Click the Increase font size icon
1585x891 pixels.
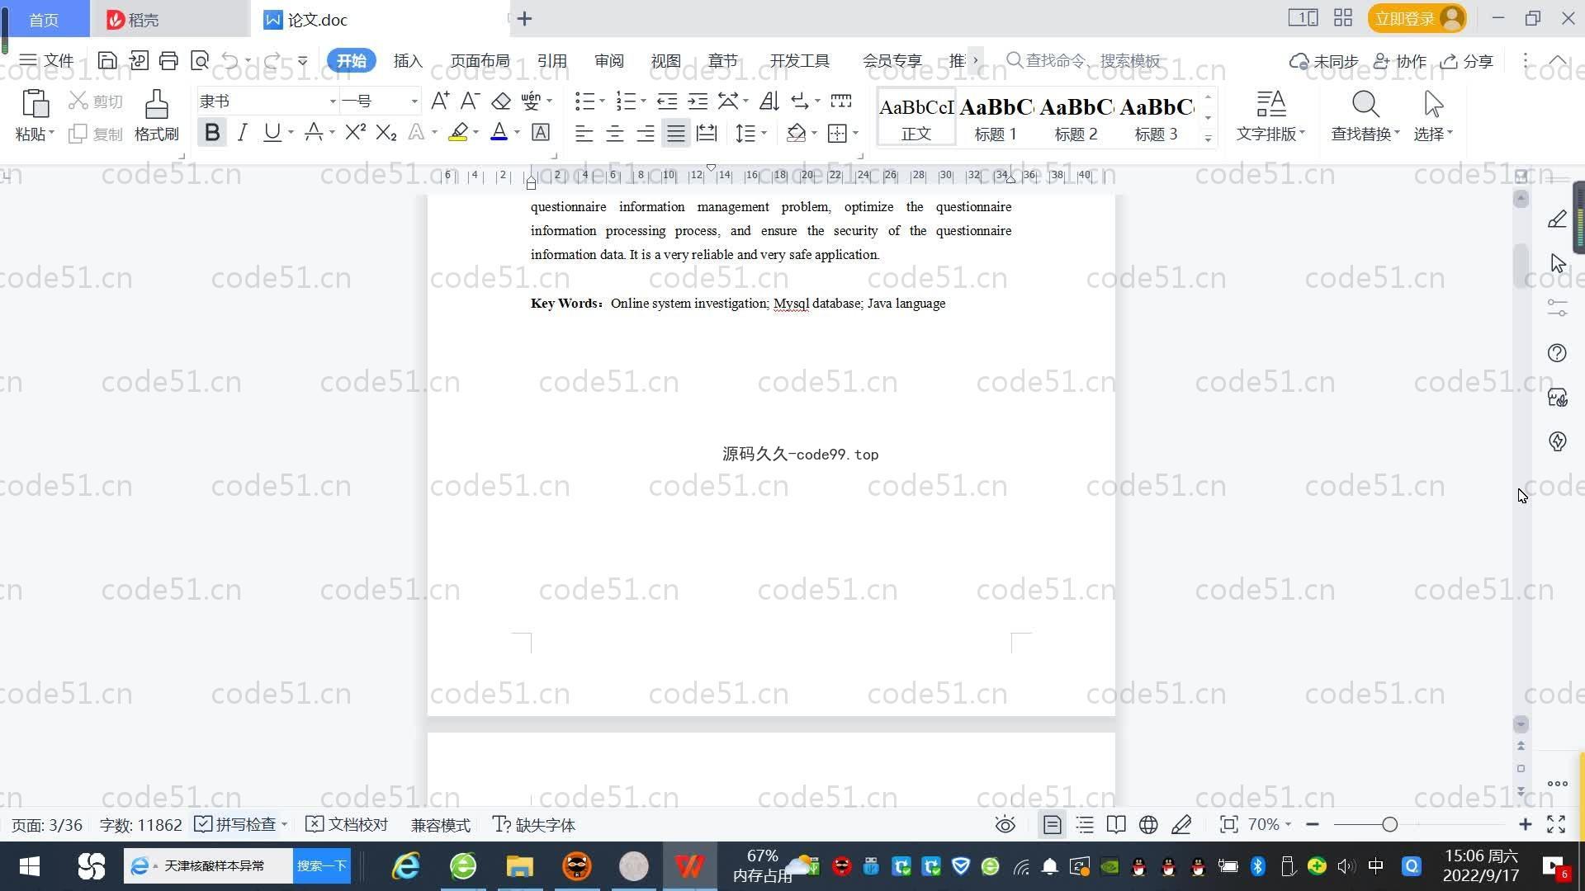coord(440,101)
